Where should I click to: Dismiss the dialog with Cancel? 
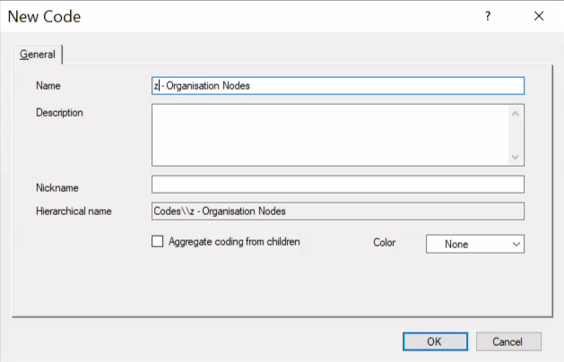coord(508,341)
